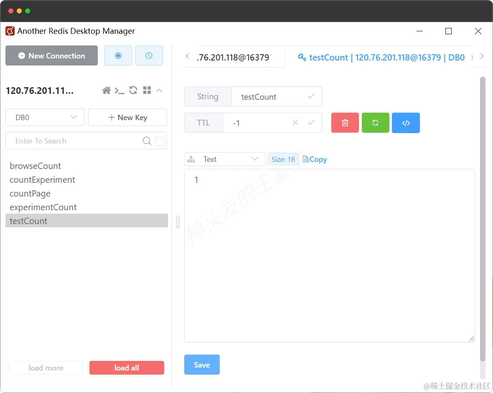Click New Connection button
The width and height of the screenshot is (493, 393).
(x=51, y=55)
